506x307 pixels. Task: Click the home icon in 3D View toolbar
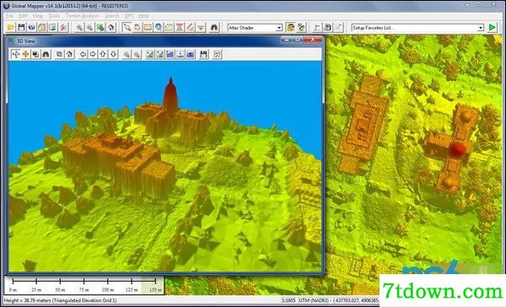[69, 54]
